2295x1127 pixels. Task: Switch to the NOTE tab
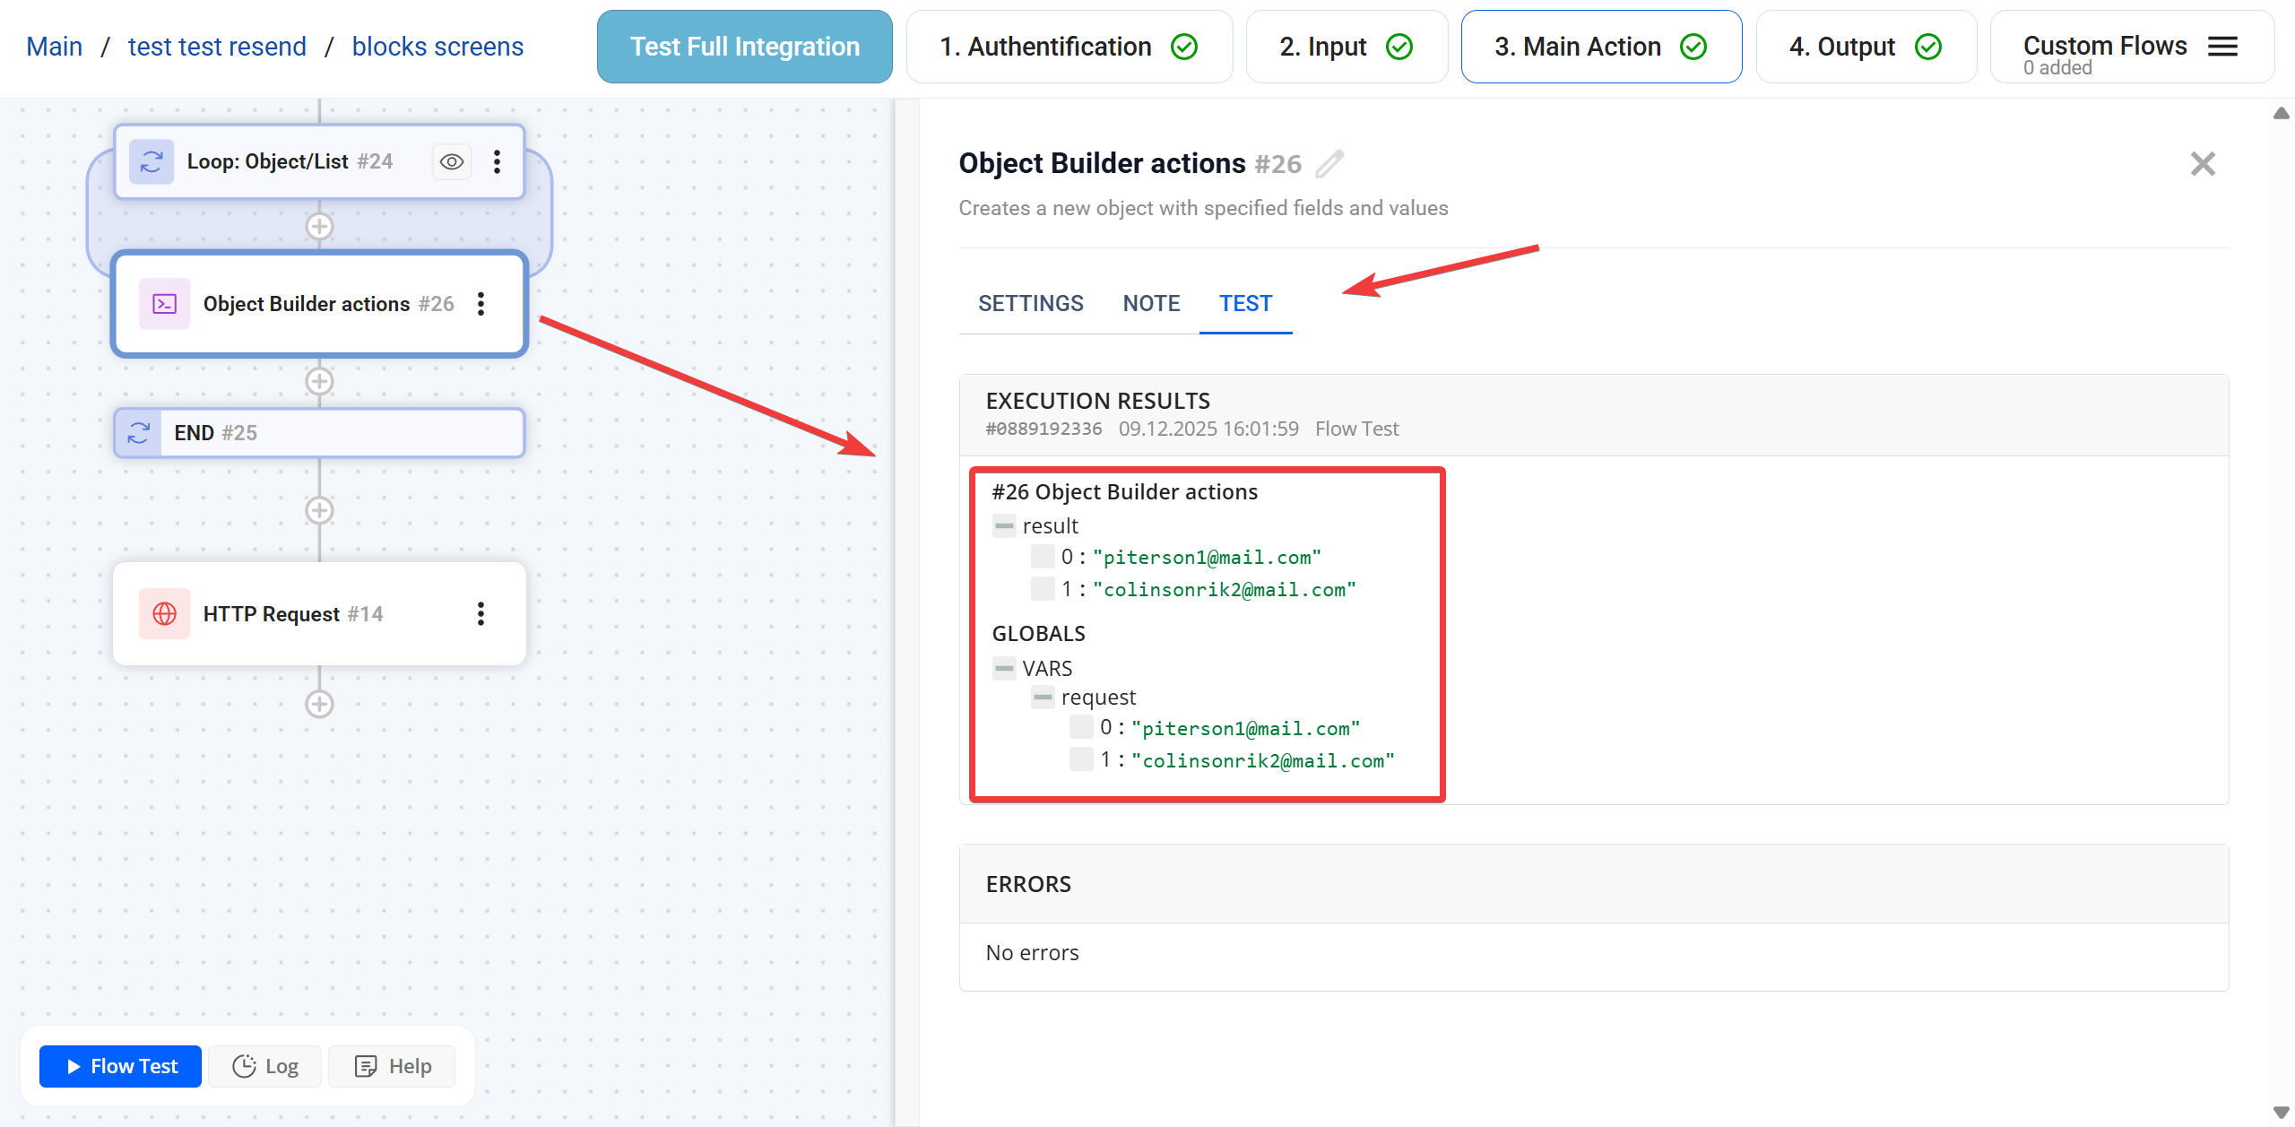[1151, 304]
